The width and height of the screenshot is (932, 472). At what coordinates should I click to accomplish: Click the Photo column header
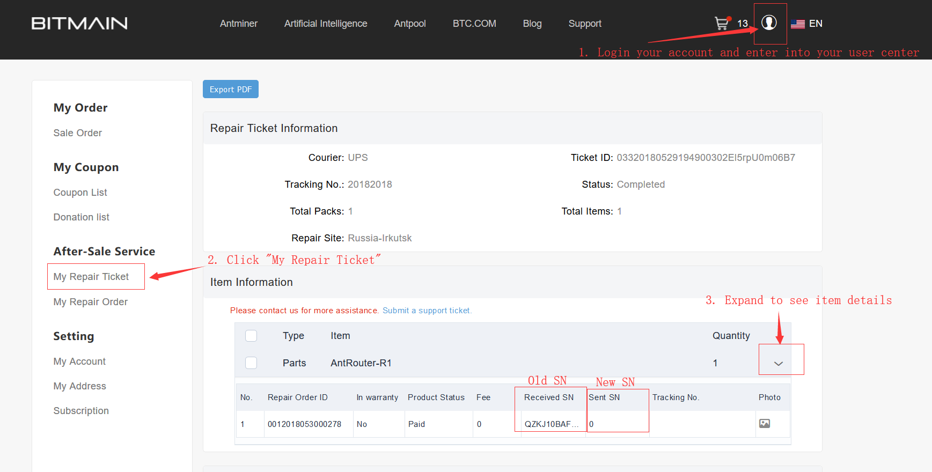coord(769,397)
